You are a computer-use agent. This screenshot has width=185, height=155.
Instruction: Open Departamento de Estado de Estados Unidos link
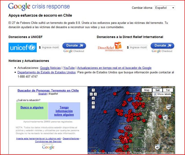tap(46, 72)
